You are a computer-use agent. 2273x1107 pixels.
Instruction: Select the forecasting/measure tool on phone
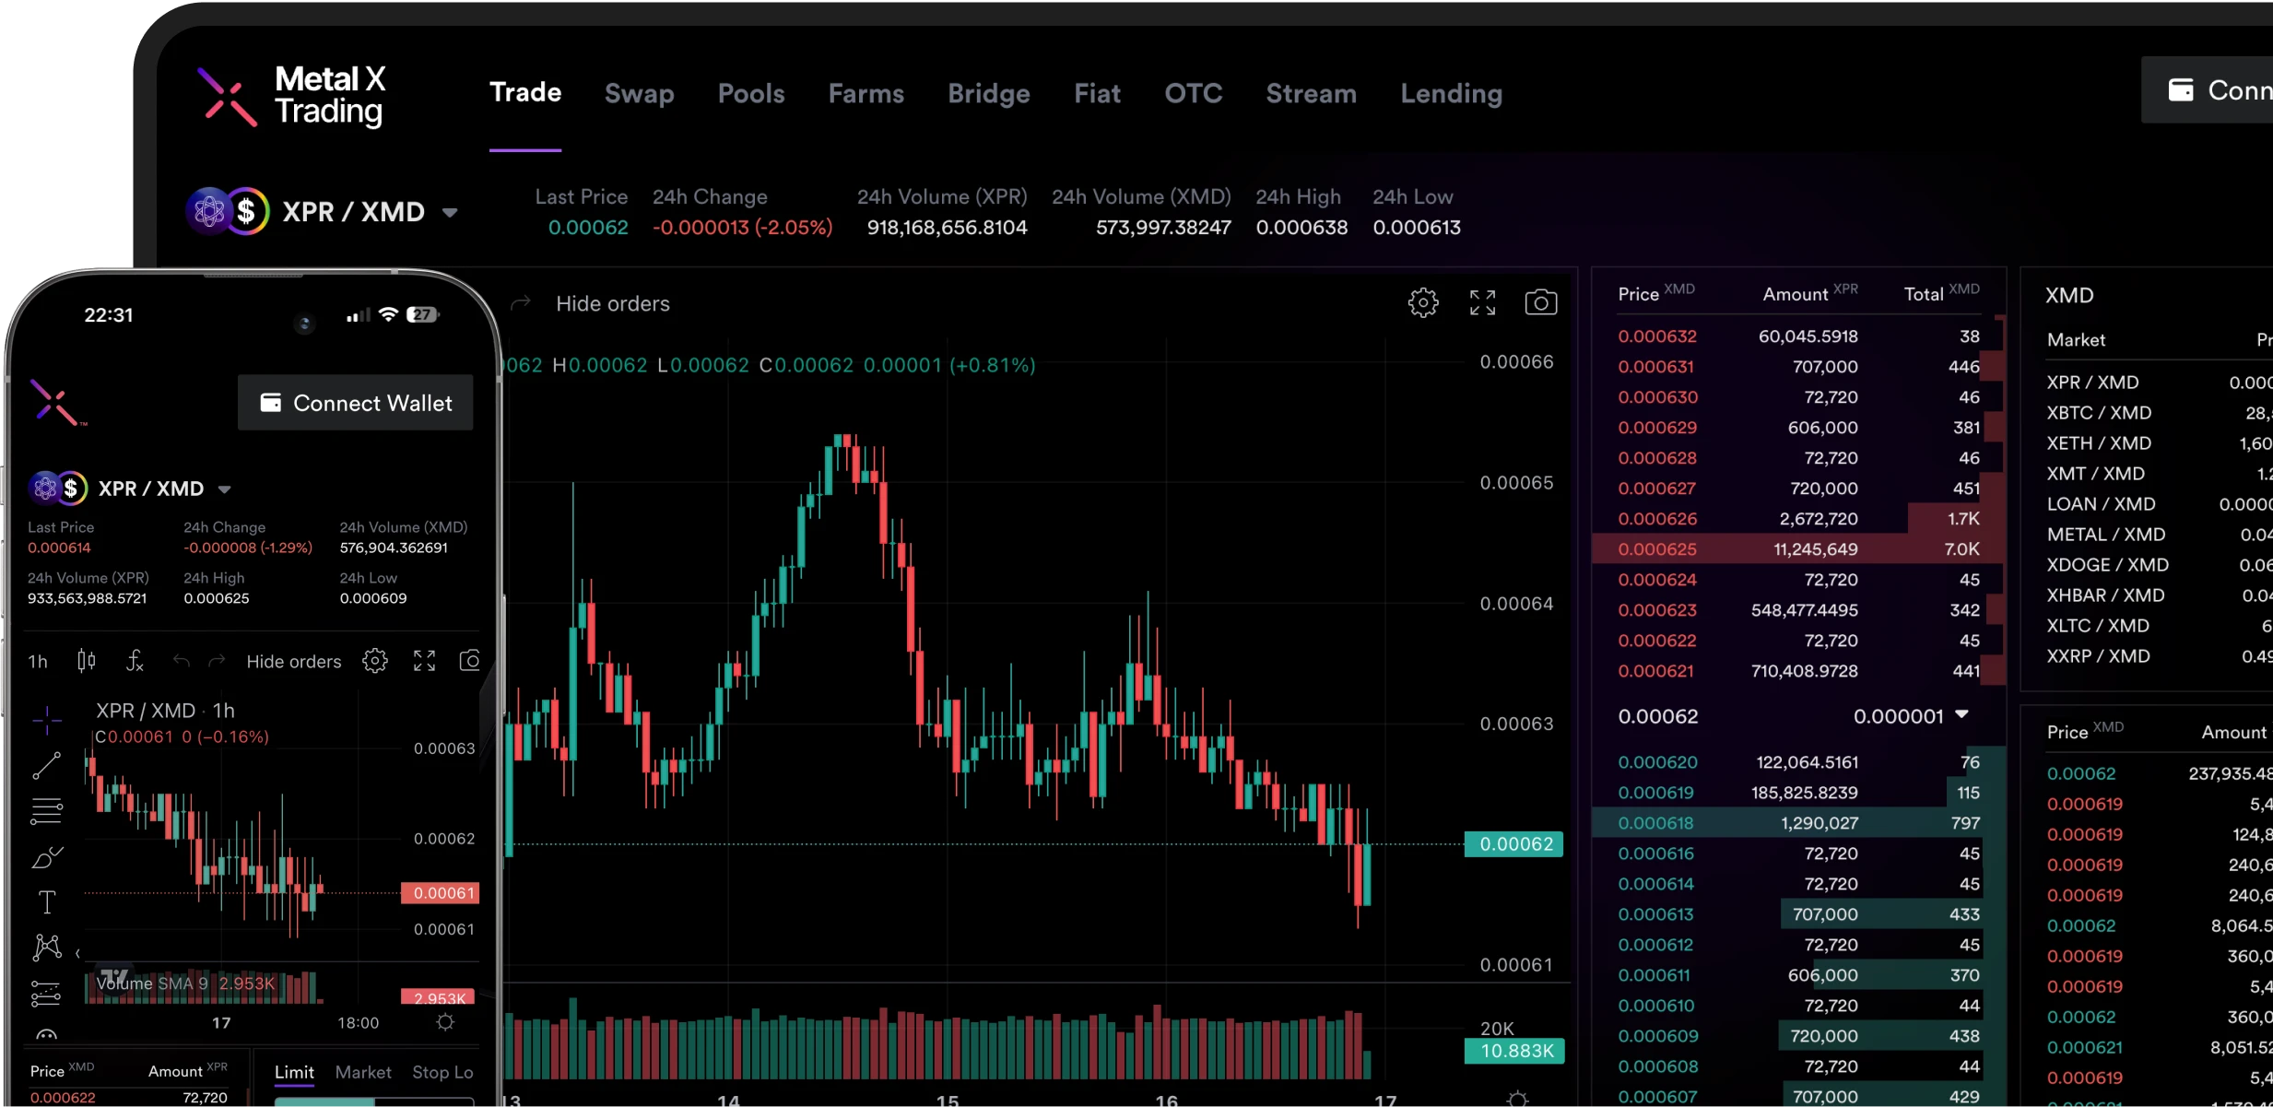(x=46, y=994)
